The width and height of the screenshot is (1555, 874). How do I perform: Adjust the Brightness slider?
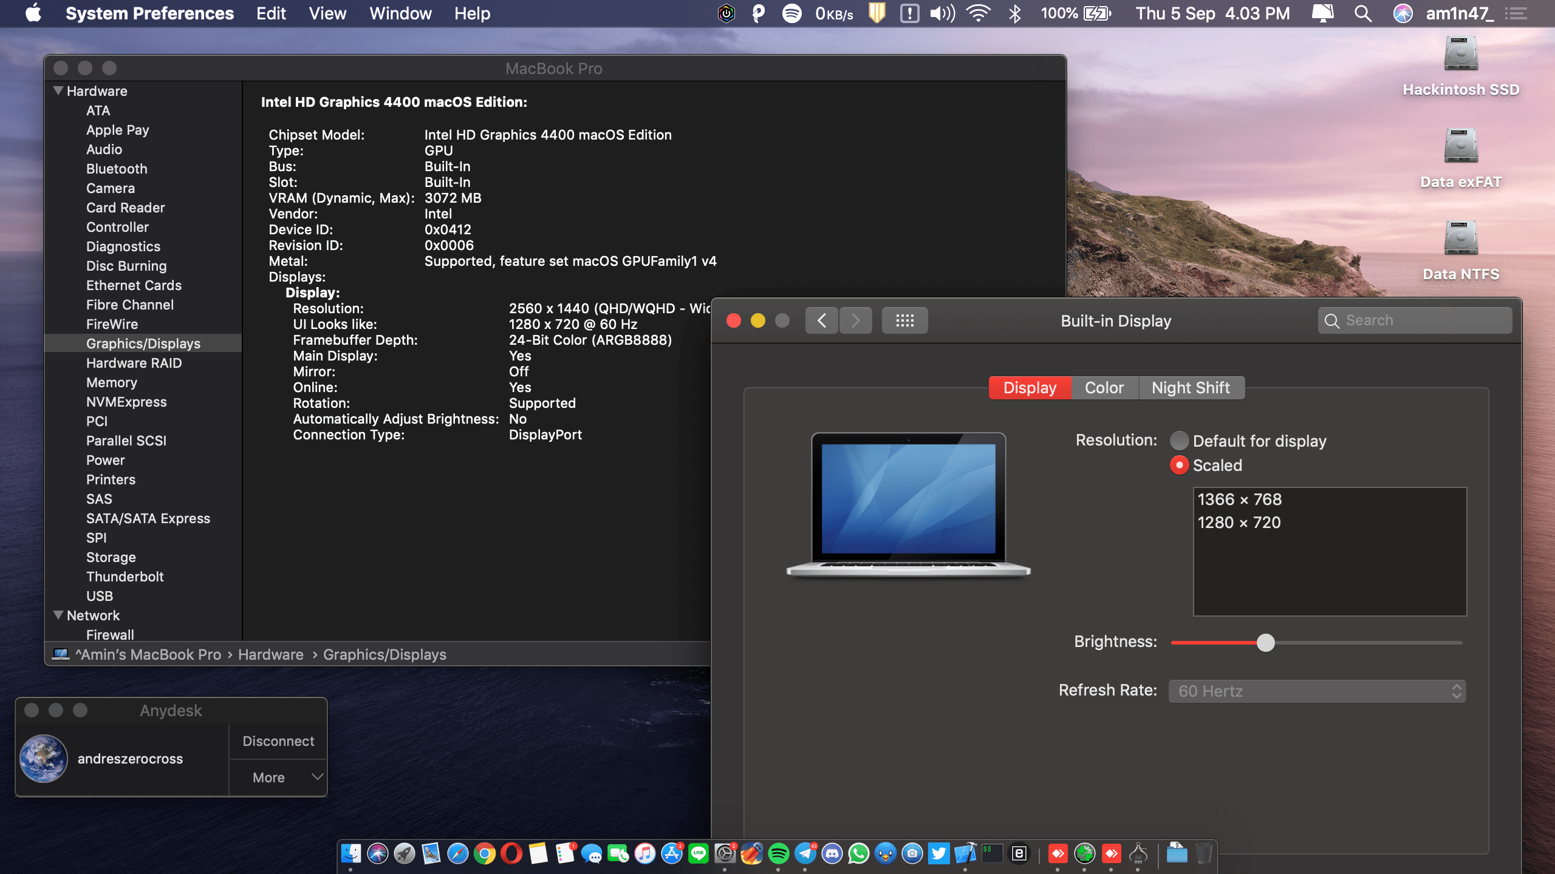tap(1266, 642)
